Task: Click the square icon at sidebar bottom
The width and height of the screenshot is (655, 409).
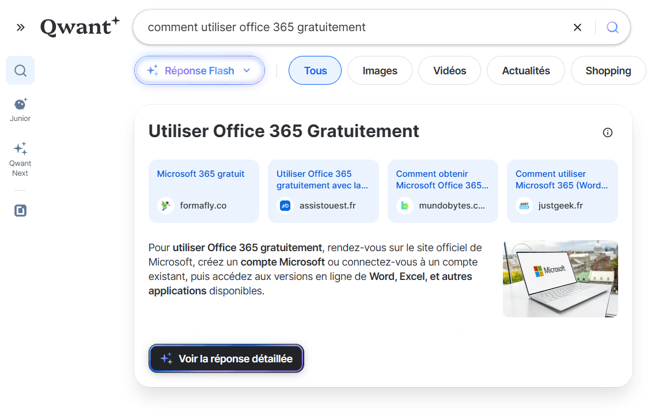Action: click(x=20, y=211)
